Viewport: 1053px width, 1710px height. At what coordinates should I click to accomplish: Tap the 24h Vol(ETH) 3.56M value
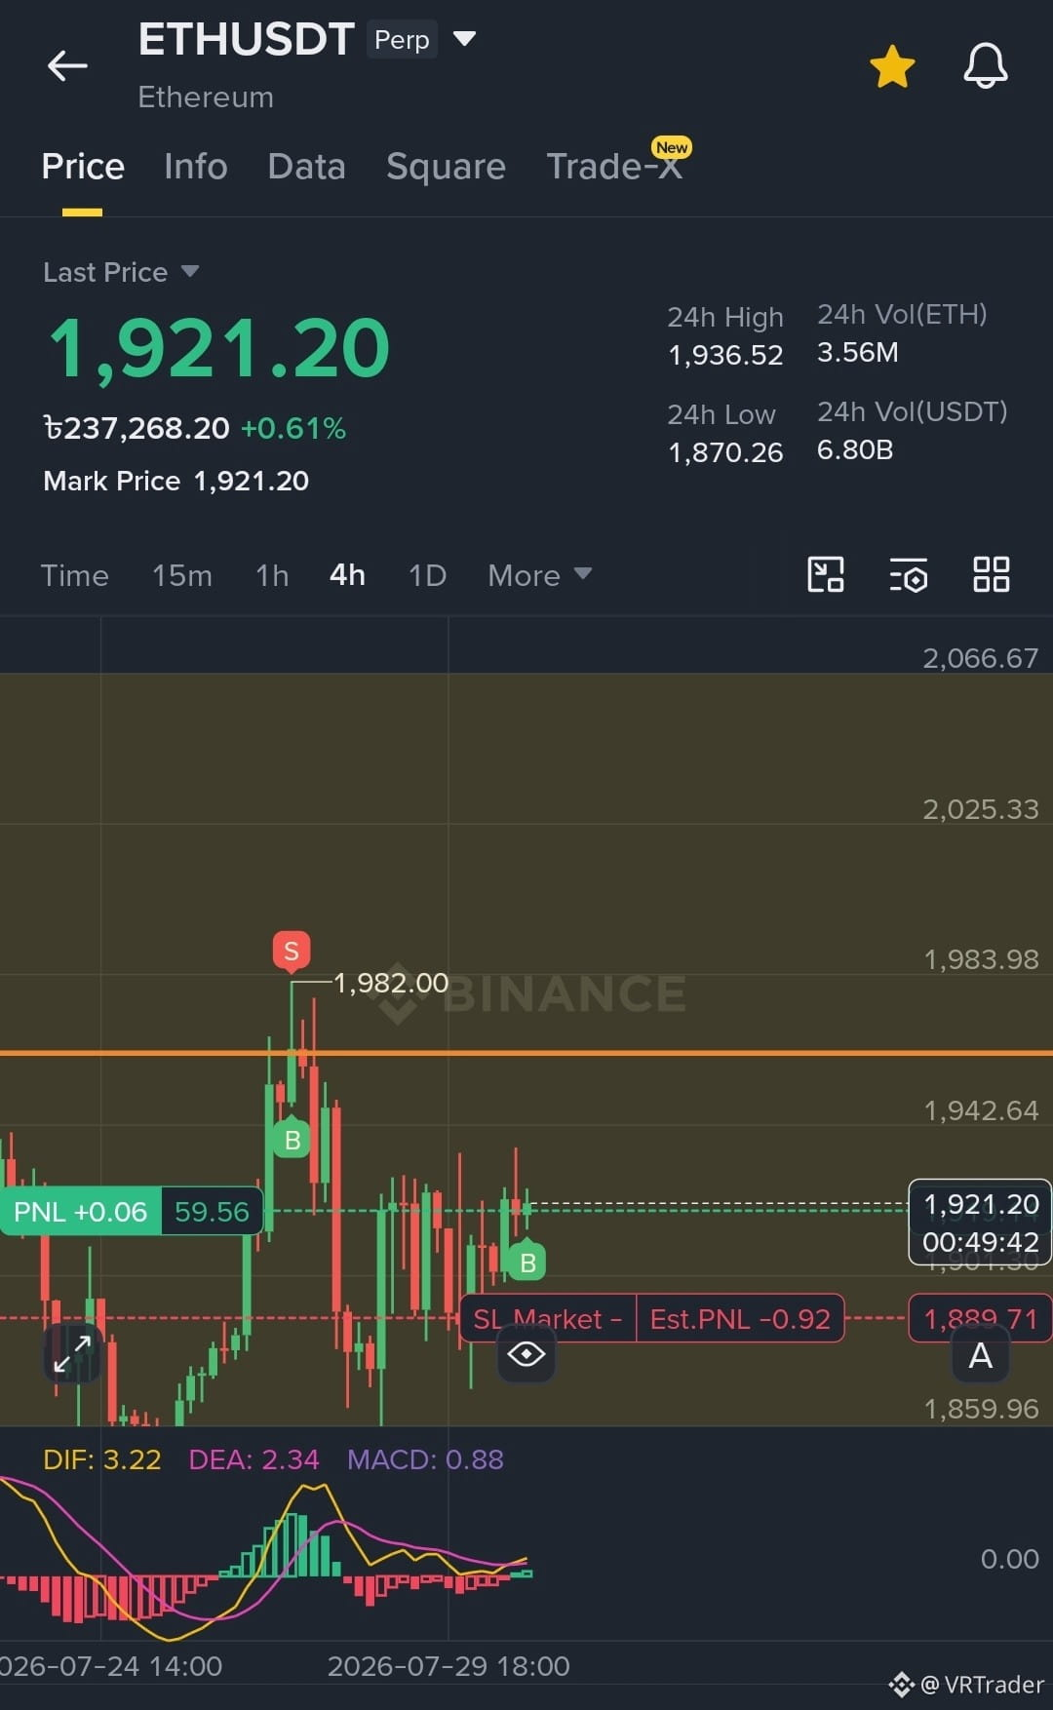pos(858,352)
